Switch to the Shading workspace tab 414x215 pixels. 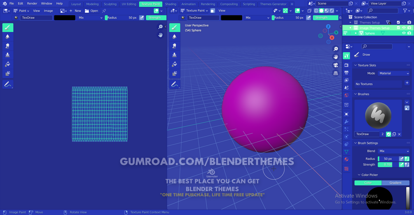[x=171, y=4]
